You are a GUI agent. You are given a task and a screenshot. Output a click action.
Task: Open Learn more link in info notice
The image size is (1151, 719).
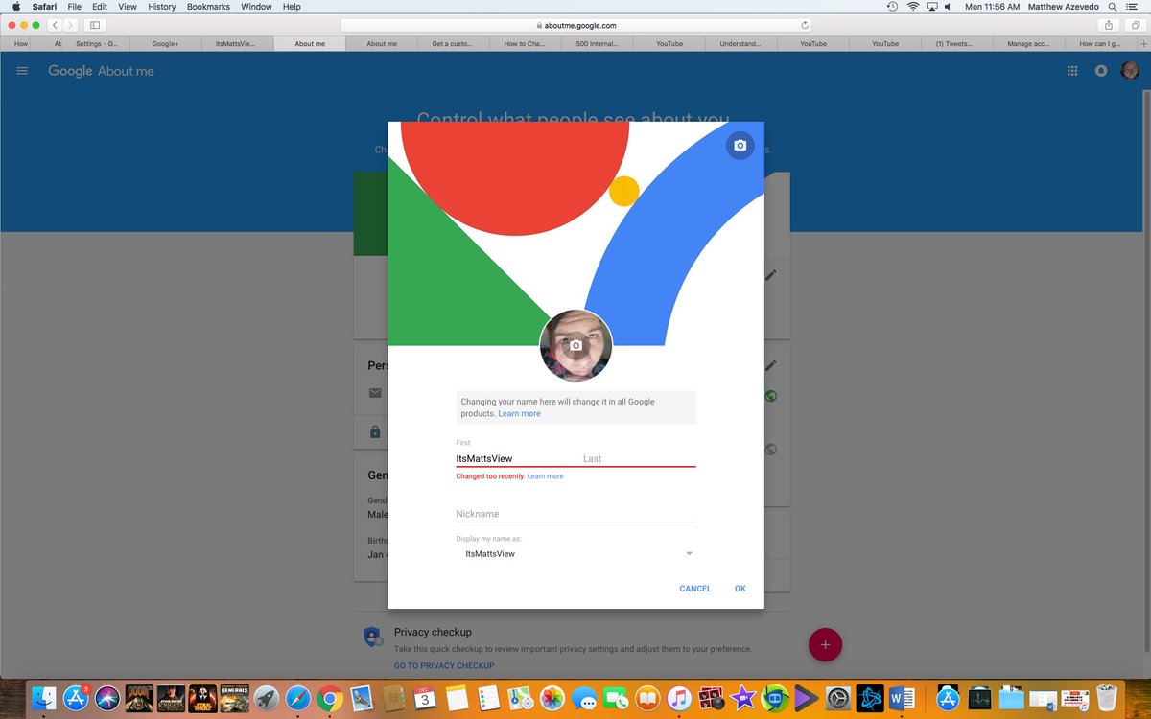point(519,414)
